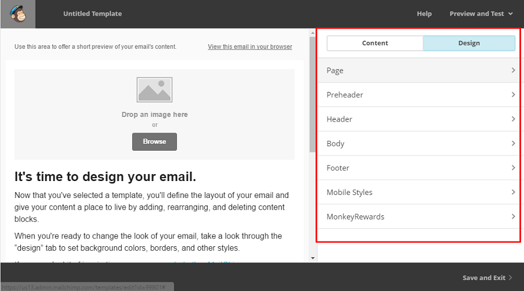Switch to the Content tab
Image resolution: width=524 pixels, height=291 pixels.
coord(375,43)
